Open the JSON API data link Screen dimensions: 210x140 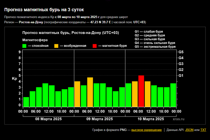(x=189, y=130)
